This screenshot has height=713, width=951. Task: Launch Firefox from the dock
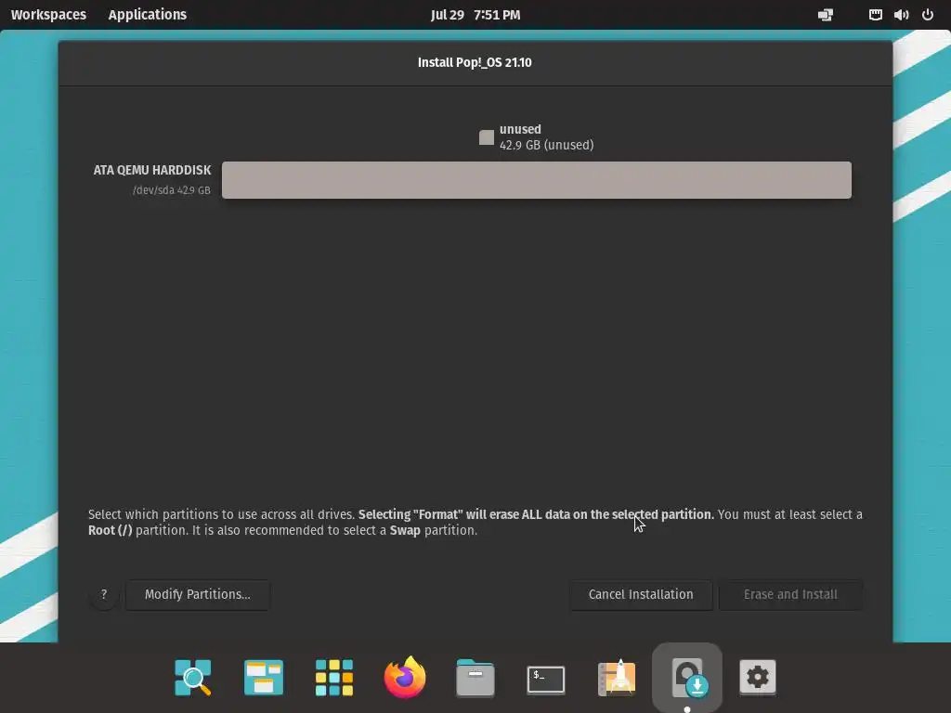click(405, 677)
